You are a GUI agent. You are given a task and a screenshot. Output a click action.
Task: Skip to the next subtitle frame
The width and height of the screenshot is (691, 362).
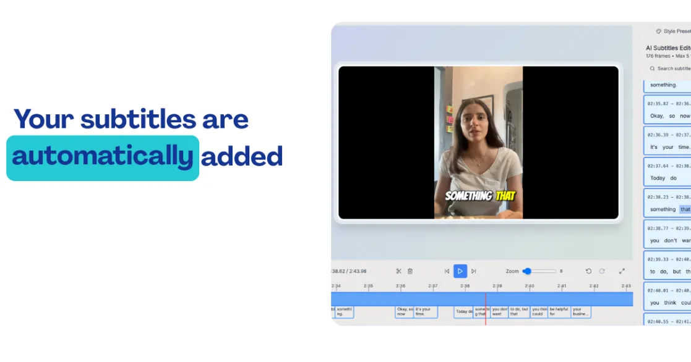[x=474, y=271]
